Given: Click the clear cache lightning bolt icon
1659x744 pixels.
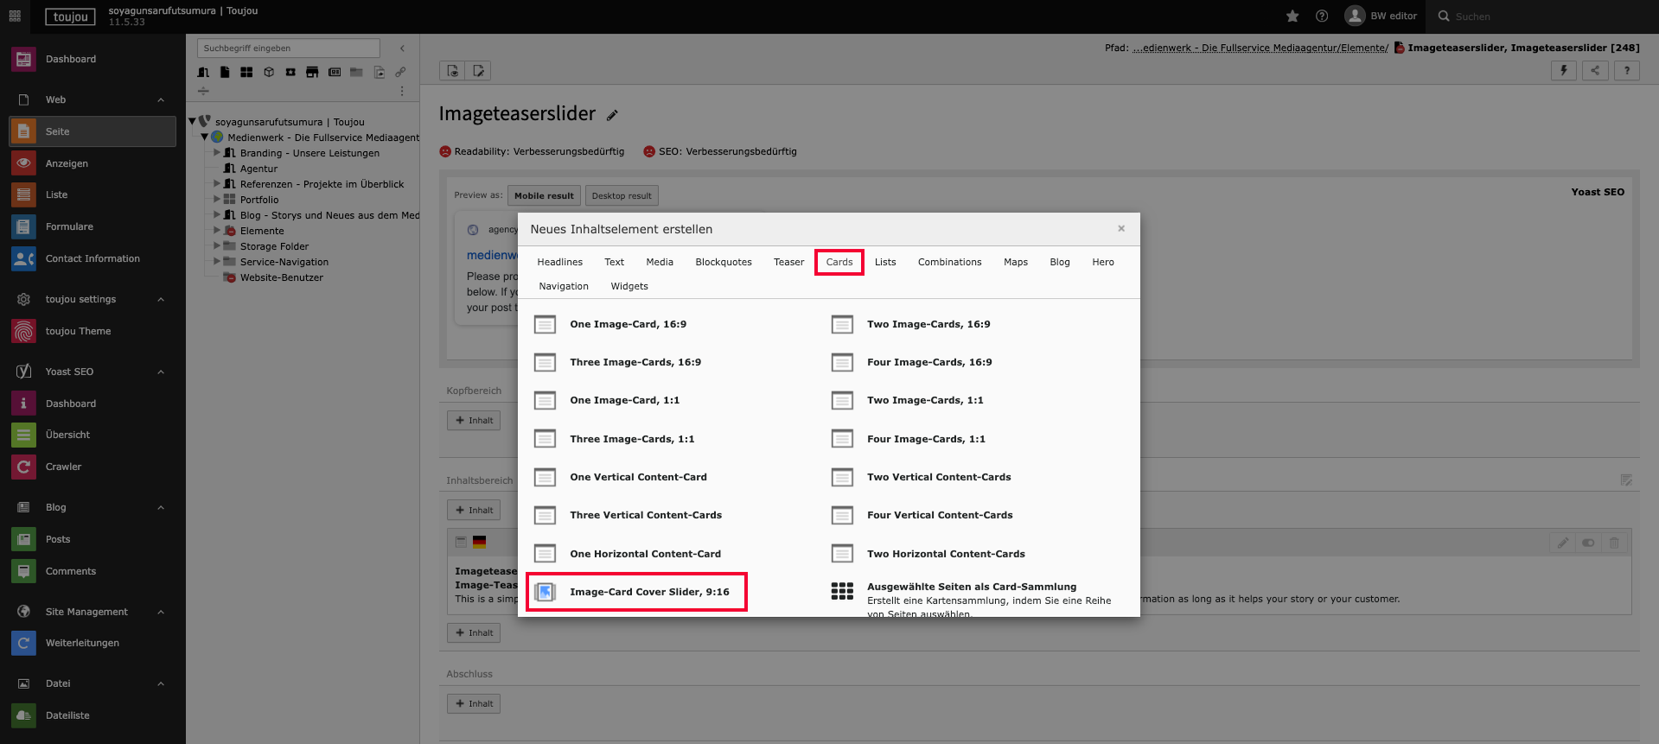Looking at the screenshot, I should click(1563, 71).
